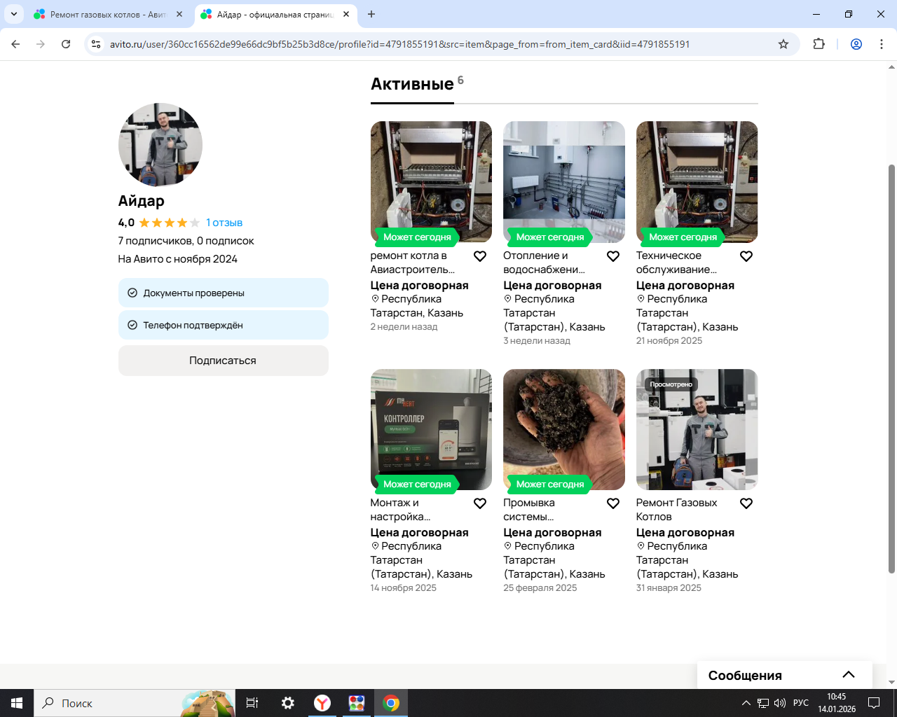Go back to the previous page
The height and width of the screenshot is (717, 897).
pos(15,44)
